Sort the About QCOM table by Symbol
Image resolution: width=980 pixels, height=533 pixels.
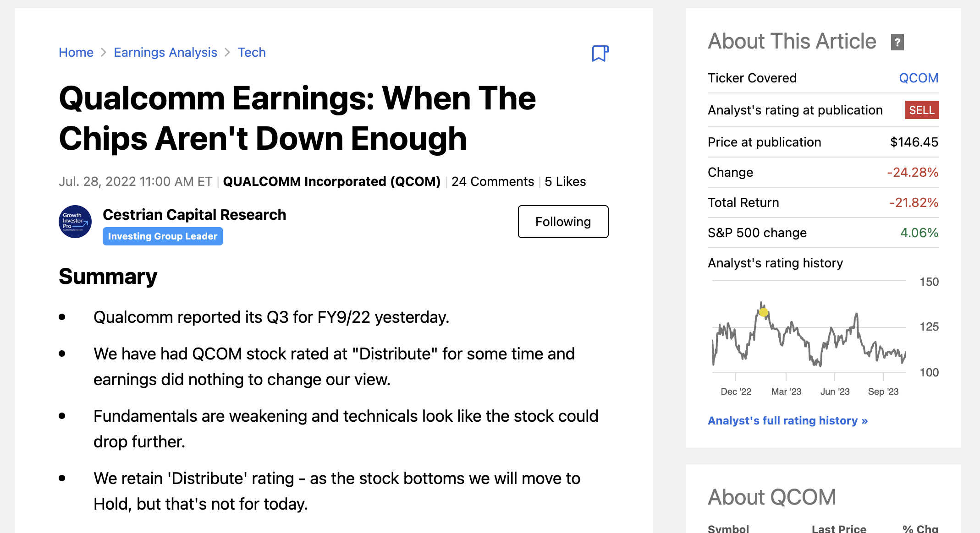point(728,529)
